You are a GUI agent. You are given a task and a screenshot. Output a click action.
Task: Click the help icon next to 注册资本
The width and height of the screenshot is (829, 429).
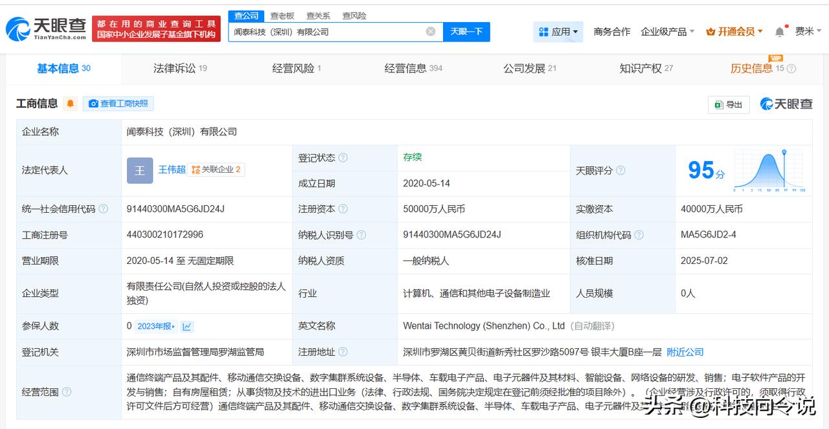pyautogui.click(x=343, y=209)
